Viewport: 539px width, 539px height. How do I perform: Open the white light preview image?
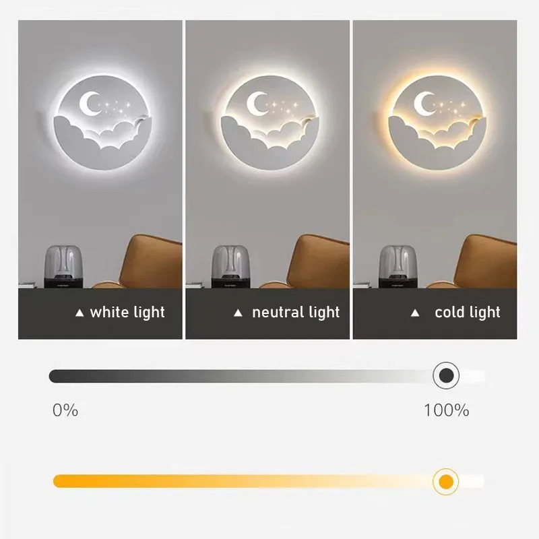click(x=100, y=154)
